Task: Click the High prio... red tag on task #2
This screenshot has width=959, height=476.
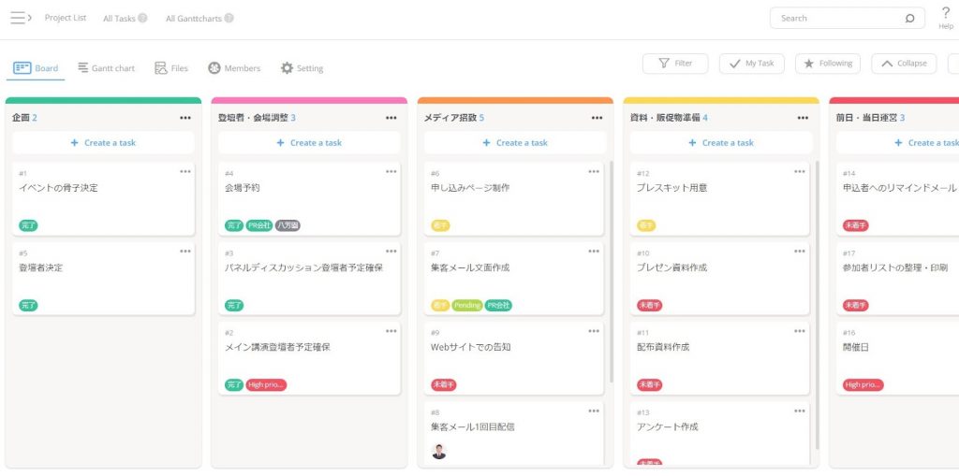Action: (266, 384)
